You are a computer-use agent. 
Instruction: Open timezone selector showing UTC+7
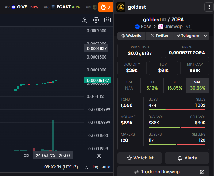pyautogui.click(x=61, y=167)
